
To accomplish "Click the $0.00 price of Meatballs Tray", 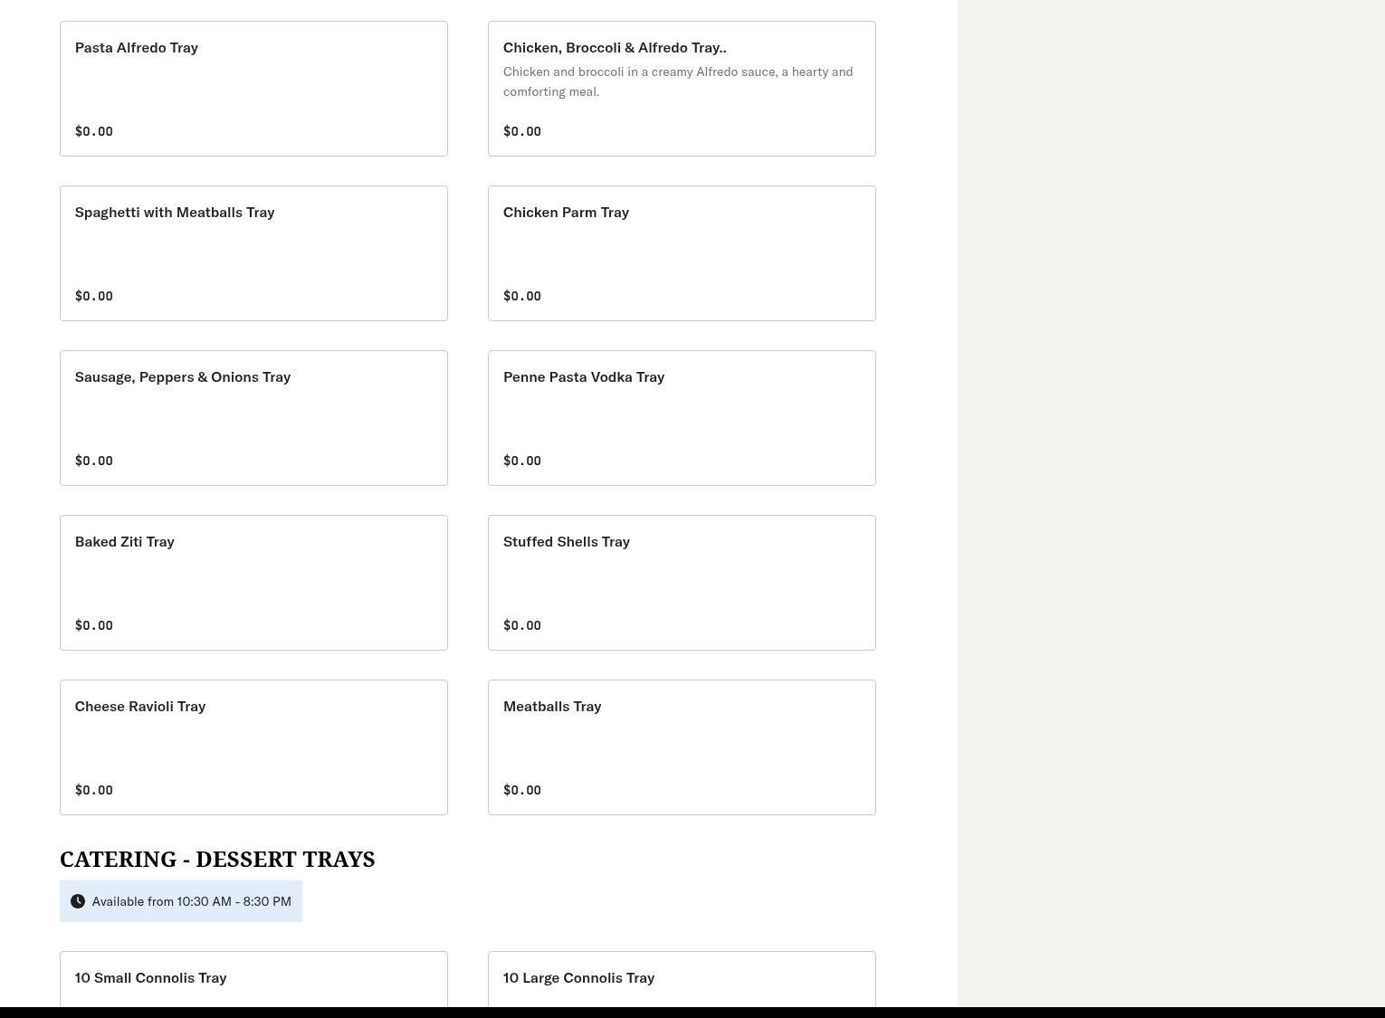I will [x=522, y=790].
